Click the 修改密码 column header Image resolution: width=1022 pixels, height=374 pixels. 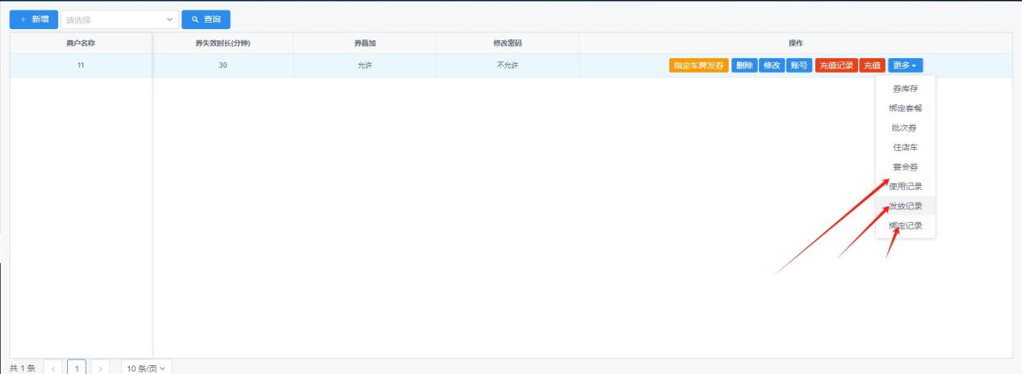508,43
